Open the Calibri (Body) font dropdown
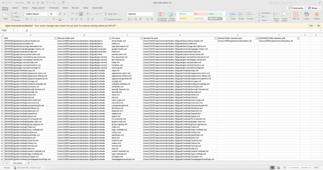This screenshot has height=170, width=323. point(47,14)
